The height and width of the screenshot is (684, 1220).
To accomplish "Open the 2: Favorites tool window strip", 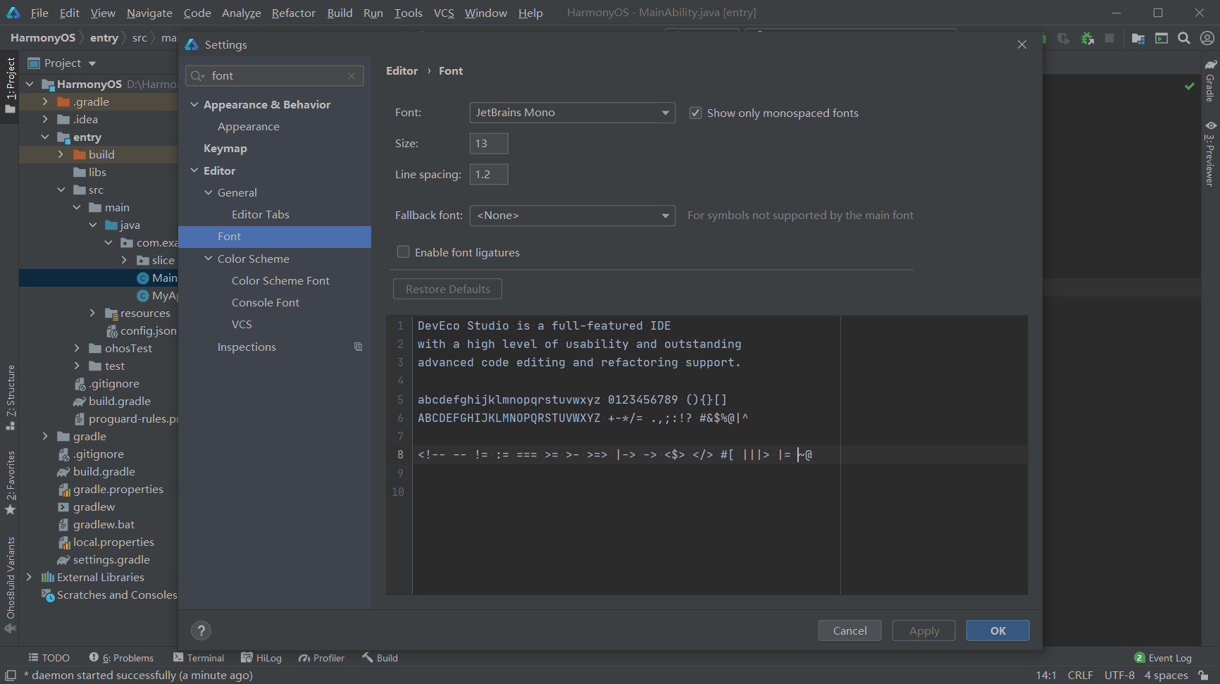I will 10,483.
